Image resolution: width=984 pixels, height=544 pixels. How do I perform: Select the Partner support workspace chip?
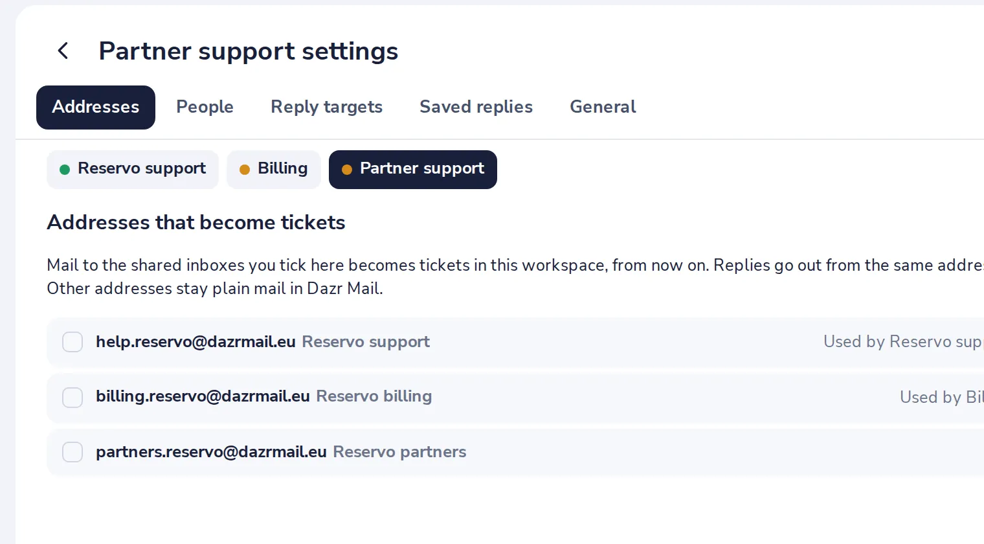[413, 170]
